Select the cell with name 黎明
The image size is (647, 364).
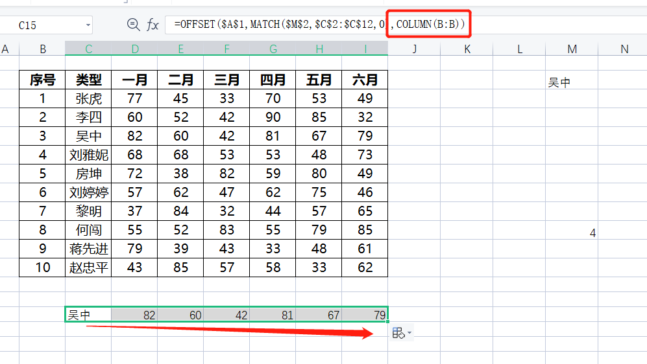coord(88,211)
